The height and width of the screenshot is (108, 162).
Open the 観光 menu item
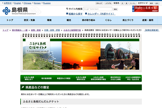pyautogui.click(x=69, y=20)
